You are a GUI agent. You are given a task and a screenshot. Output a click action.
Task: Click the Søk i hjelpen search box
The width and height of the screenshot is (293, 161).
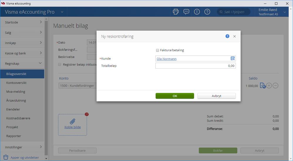233,12
